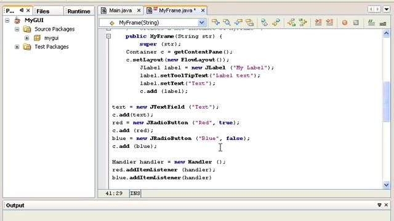Screen dimensions: 394x221
Task: Click the editor scrollbar down arrow
Action: pyautogui.click(x=386, y=185)
